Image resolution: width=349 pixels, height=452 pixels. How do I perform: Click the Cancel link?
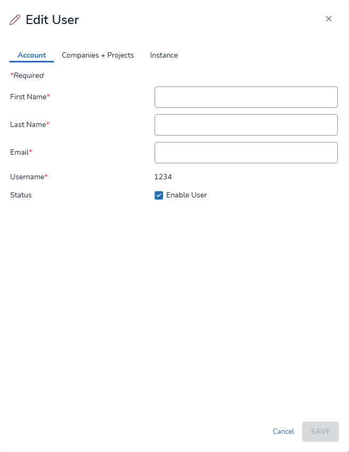(x=283, y=431)
